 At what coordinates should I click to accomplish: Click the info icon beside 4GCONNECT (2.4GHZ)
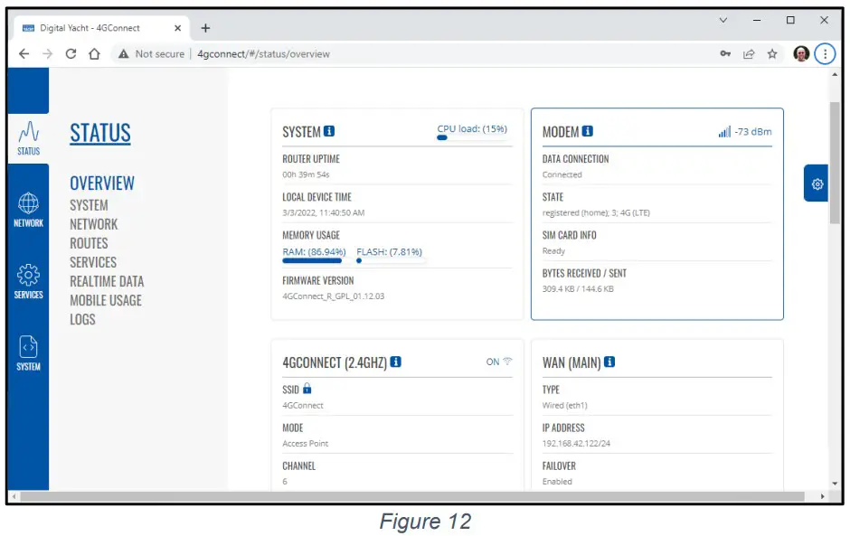pos(396,362)
